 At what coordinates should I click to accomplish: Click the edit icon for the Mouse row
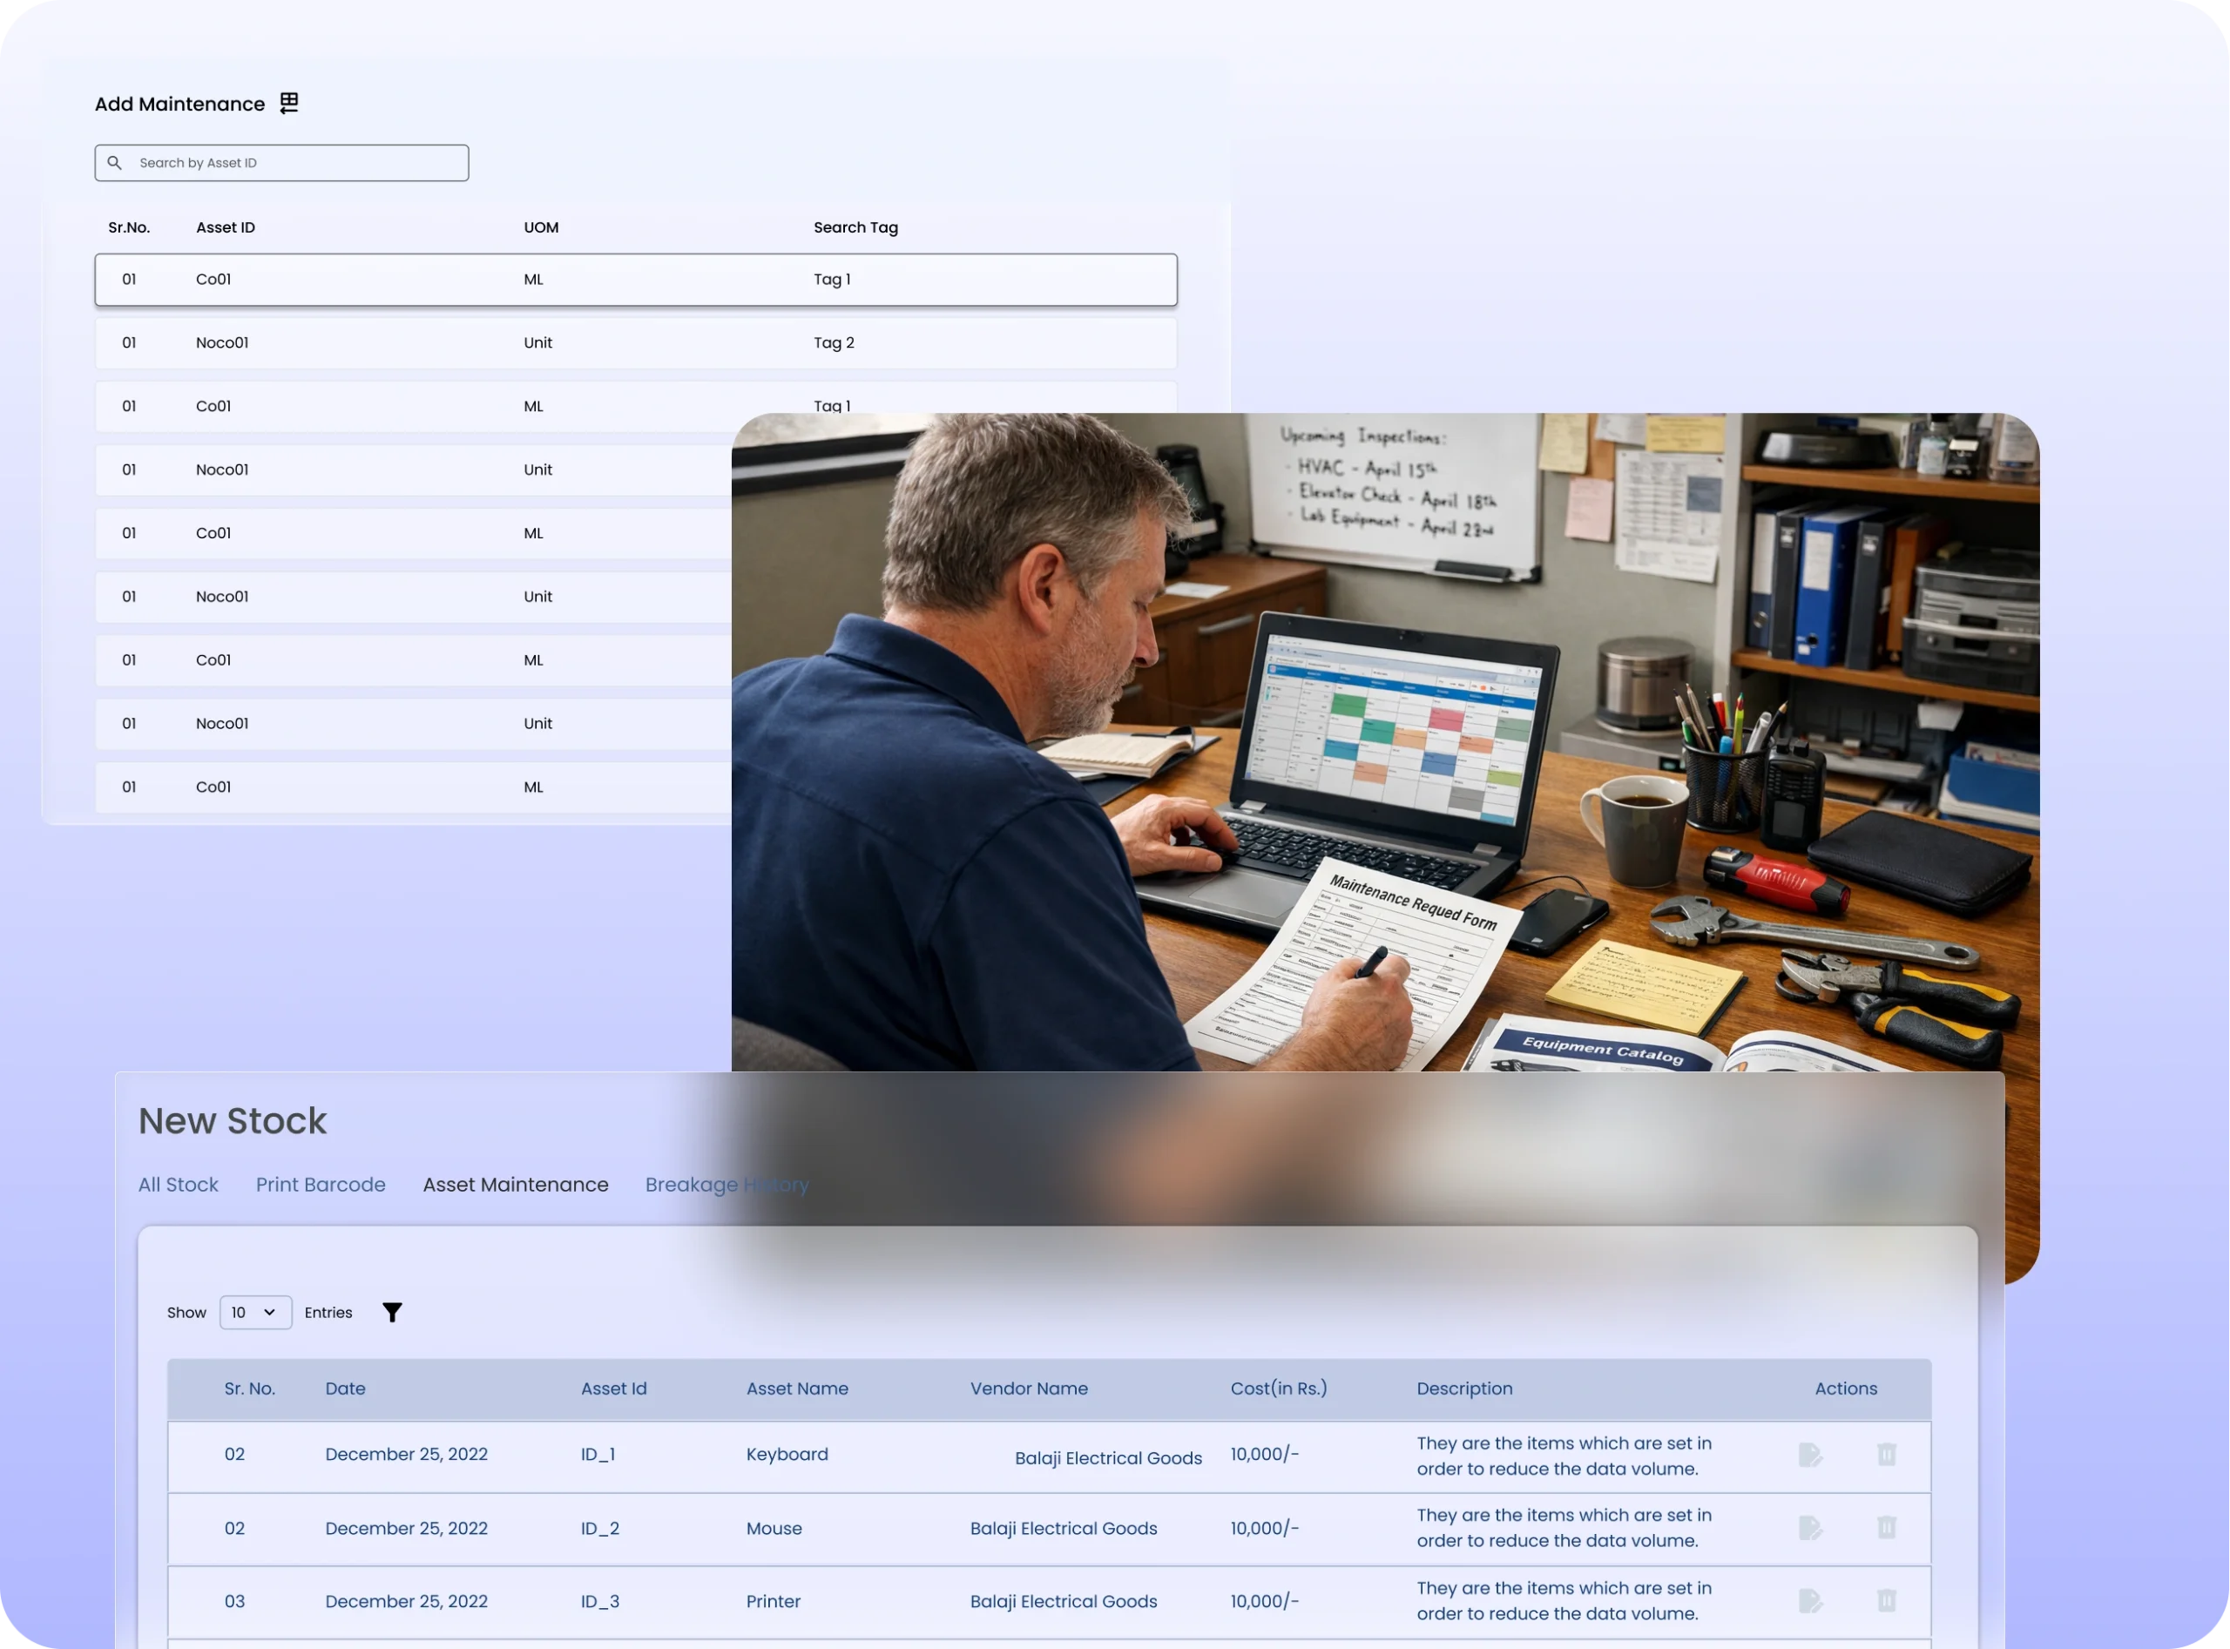[x=1810, y=1528]
